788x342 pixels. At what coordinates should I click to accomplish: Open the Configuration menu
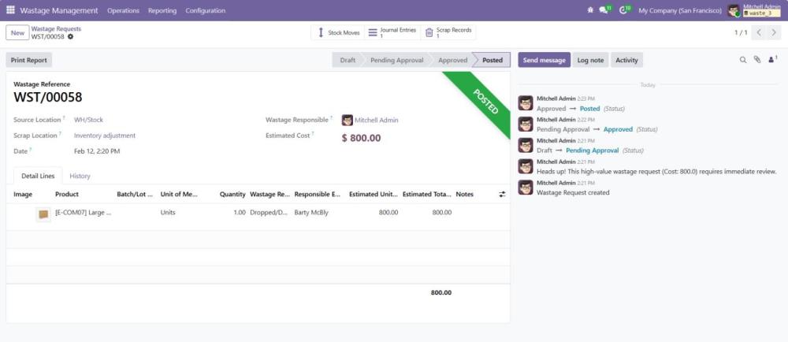pyautogui.click(x=205, y=10)
